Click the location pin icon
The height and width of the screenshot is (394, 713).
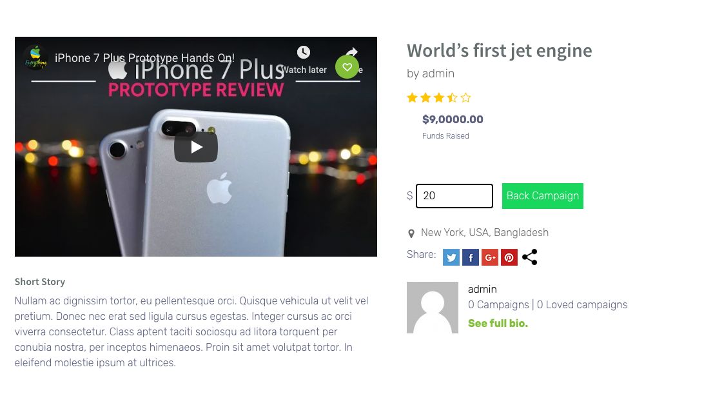[x=411, y=233]
